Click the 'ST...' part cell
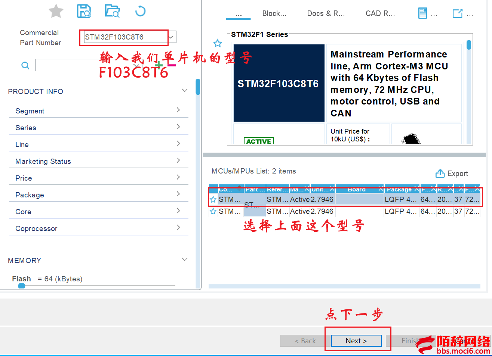Image resolution: width=492 pixels, height=356 pixels. point(255,205)
